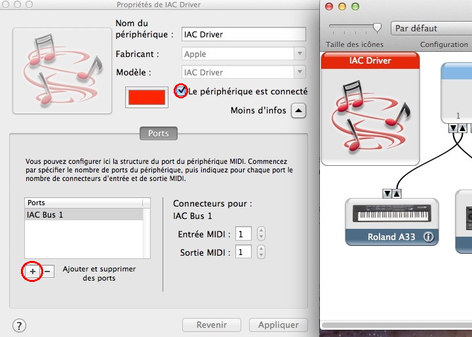The height and width of the screenshot is (337, 472).
Task: Add a new port with plus button
Action: coord(33,271)
